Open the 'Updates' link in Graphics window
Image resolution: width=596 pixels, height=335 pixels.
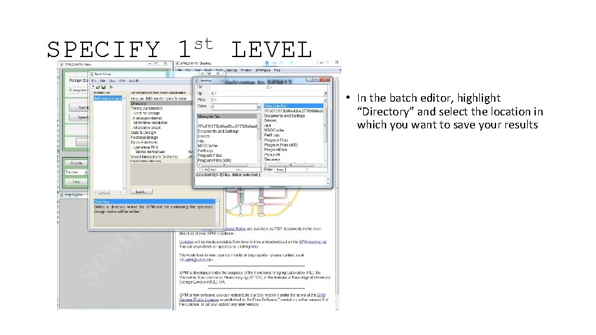coord(186,241)
